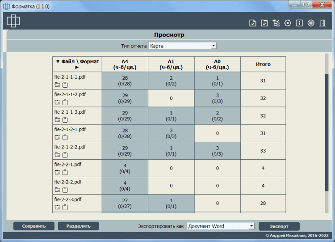This screenshot has width=335, height=242.
Task: Show the program info icon
Action: click(299, 23)
